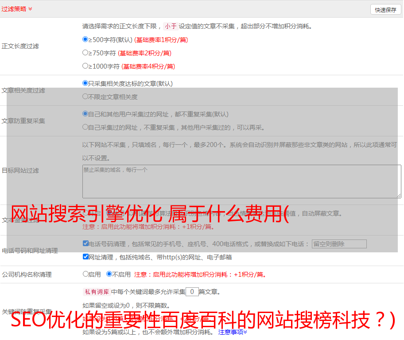Pick the ≥1000字符 length filter

(85, 66)
